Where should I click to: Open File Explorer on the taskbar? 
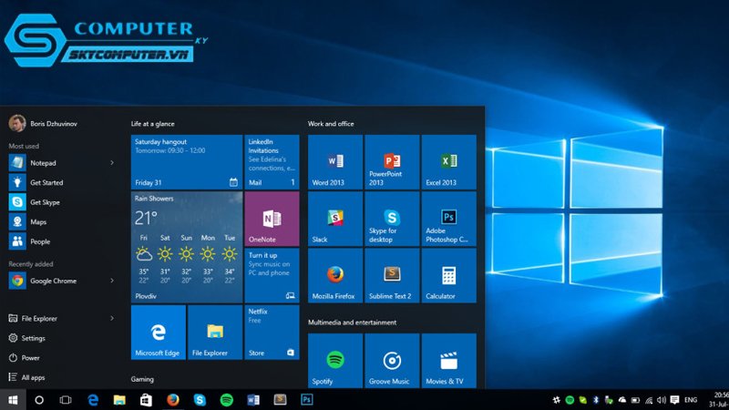[119, 400]
